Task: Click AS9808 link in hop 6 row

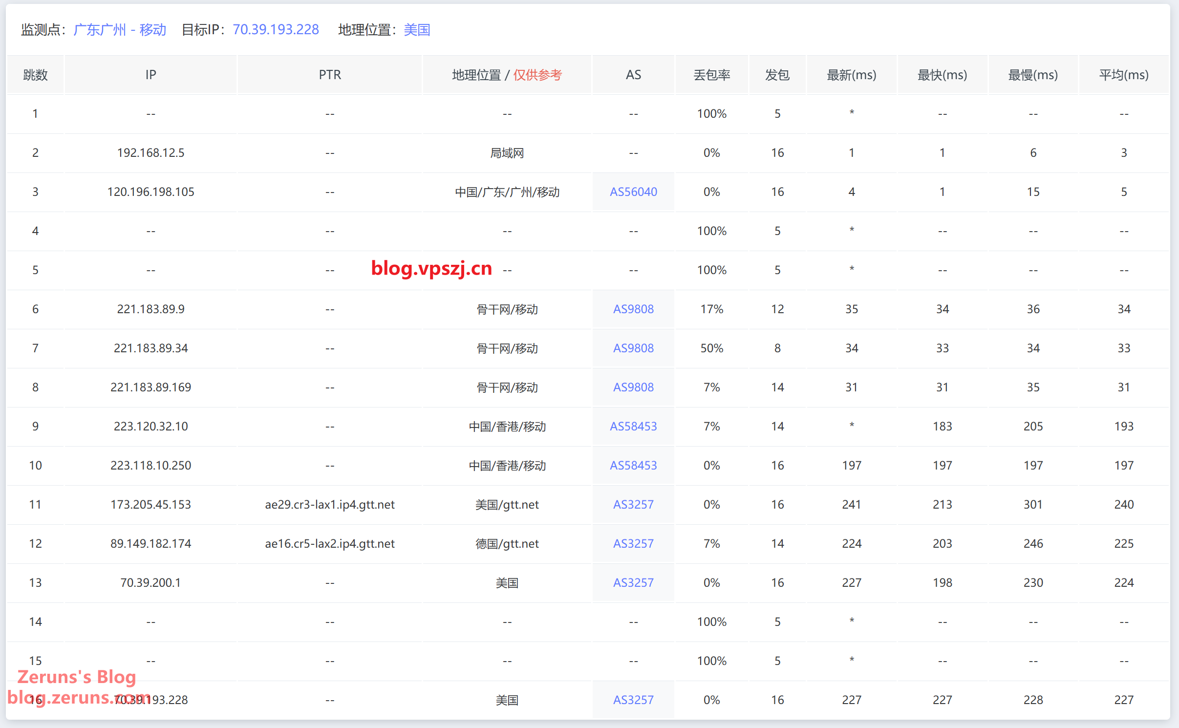Action: click(633, 309)
